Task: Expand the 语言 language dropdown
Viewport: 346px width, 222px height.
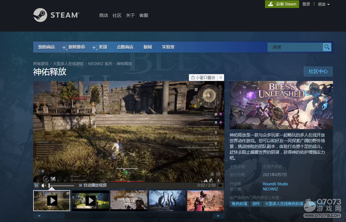Action: [323, 4]
